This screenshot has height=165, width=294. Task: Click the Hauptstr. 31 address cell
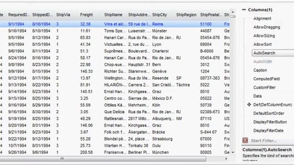tap(139, 65)
